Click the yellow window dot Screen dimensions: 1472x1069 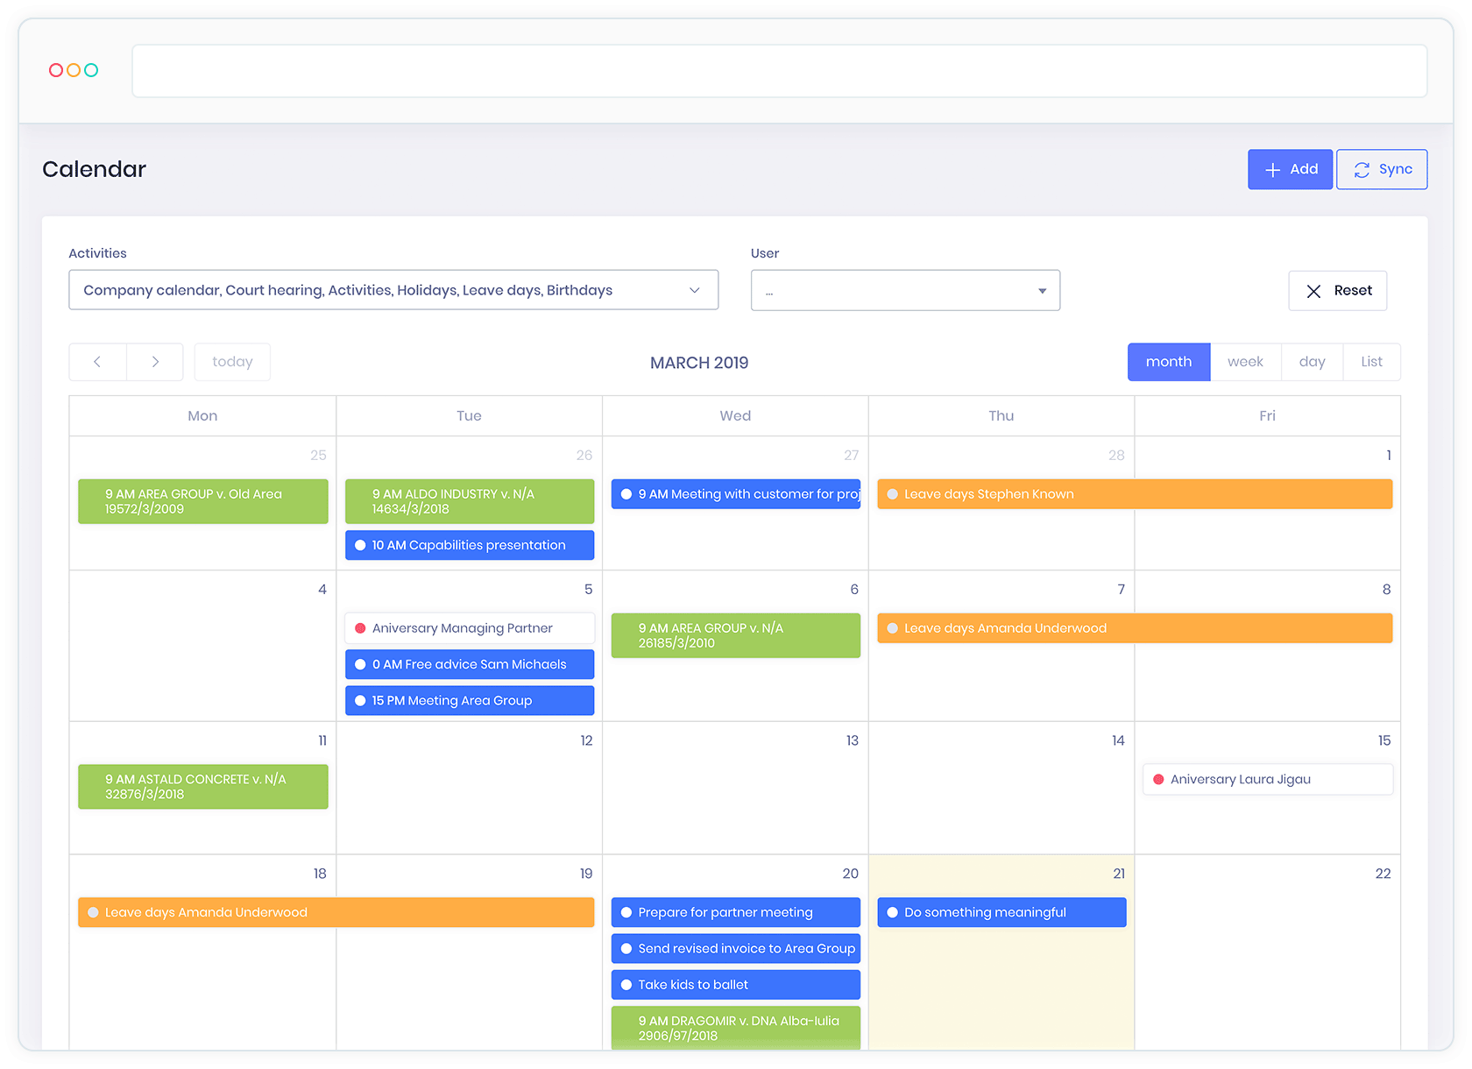click(74, 70)
